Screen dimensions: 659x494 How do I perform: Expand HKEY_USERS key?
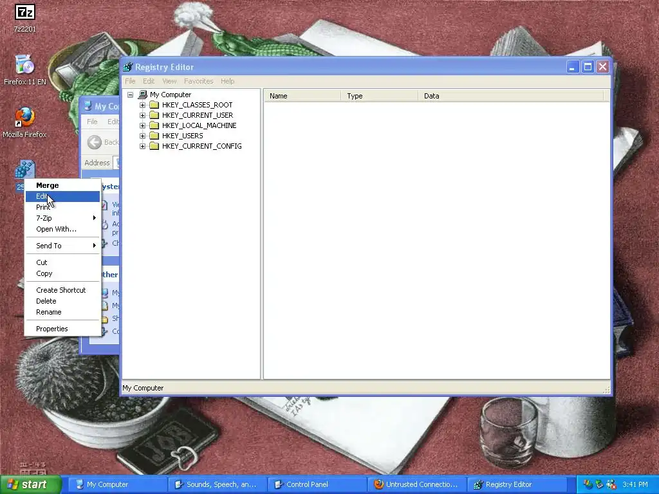point(142,136)
